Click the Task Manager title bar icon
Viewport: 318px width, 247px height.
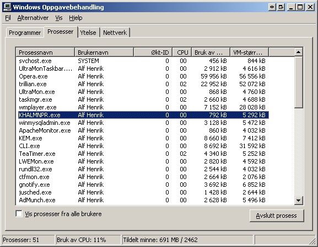tap(8, 7)
